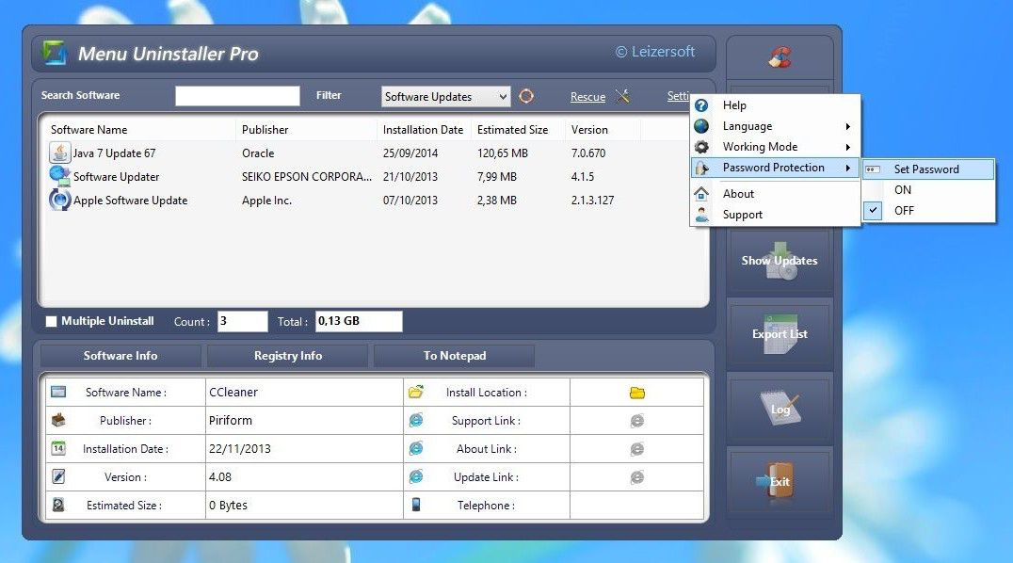Click the Export List button

point(780,334)
